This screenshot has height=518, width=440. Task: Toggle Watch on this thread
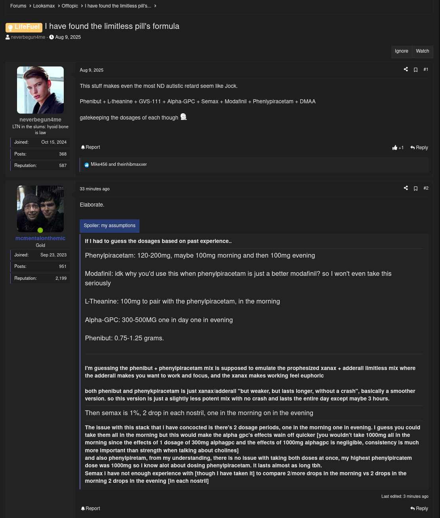pos(422,51)
